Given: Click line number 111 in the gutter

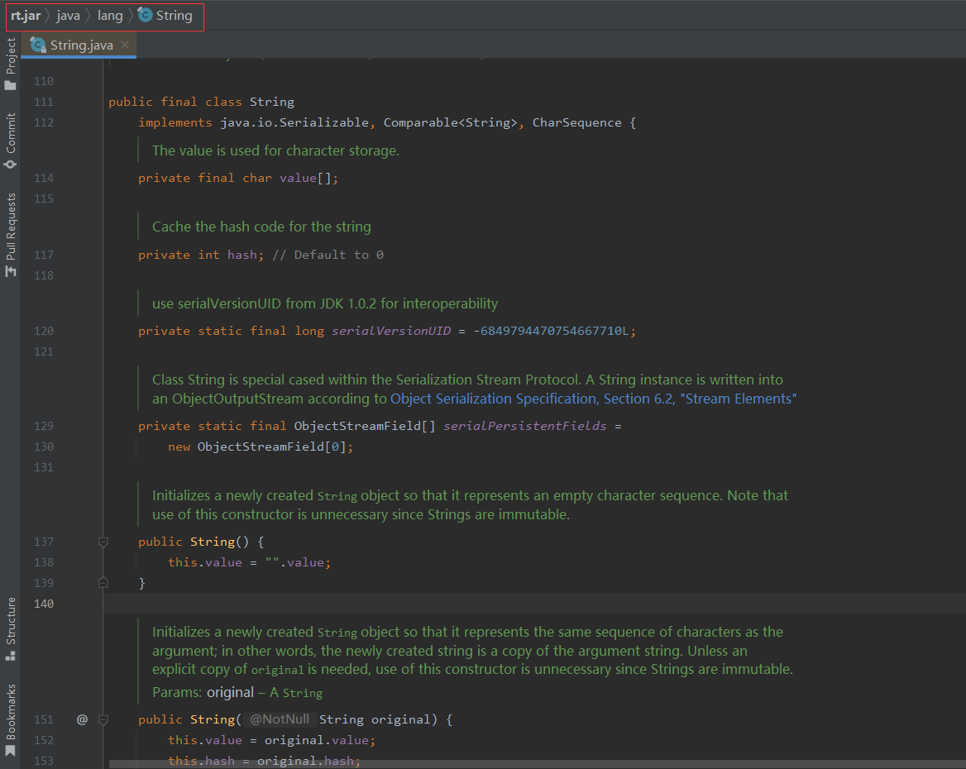Looking at the screenshot, I should click(x=44, y=102).
